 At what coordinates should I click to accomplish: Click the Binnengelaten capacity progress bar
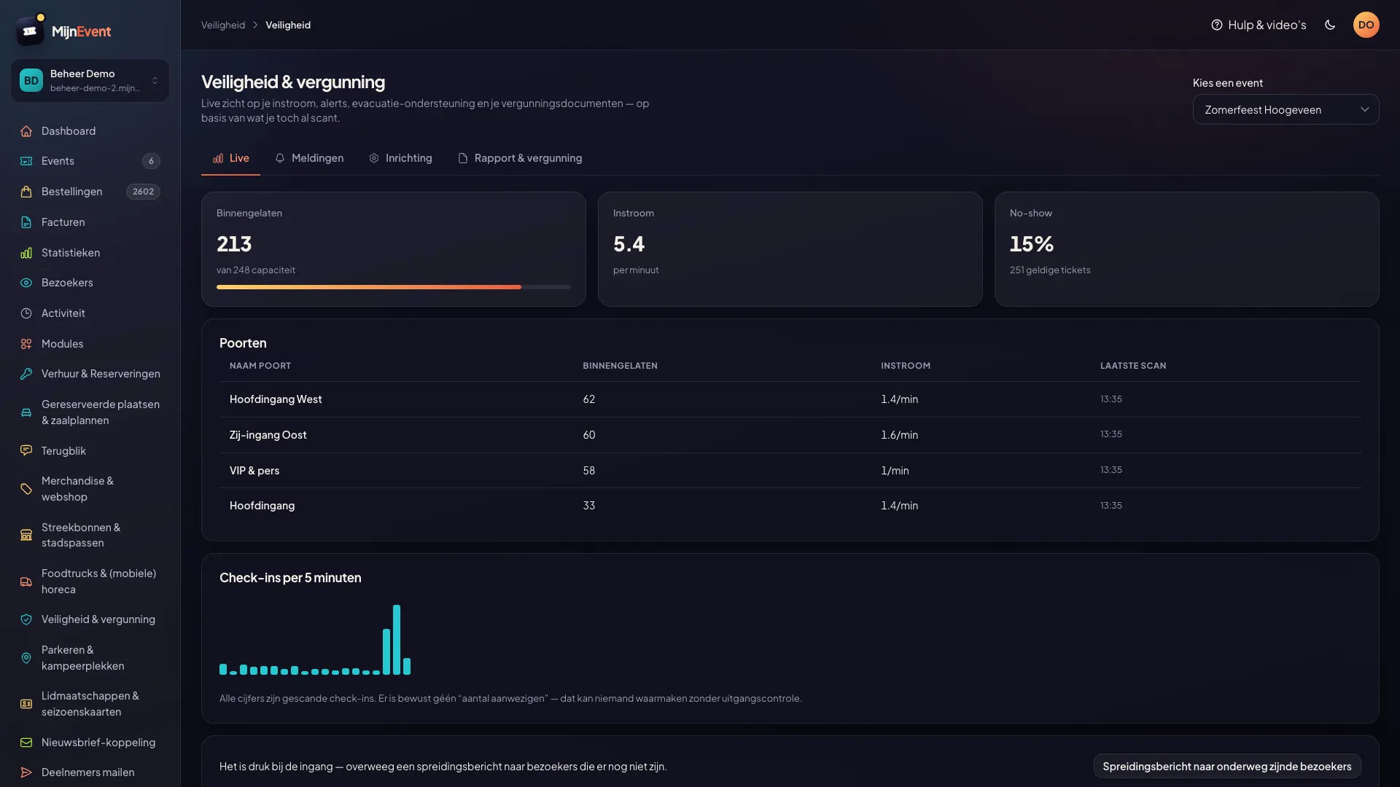(x=394, y=287)
